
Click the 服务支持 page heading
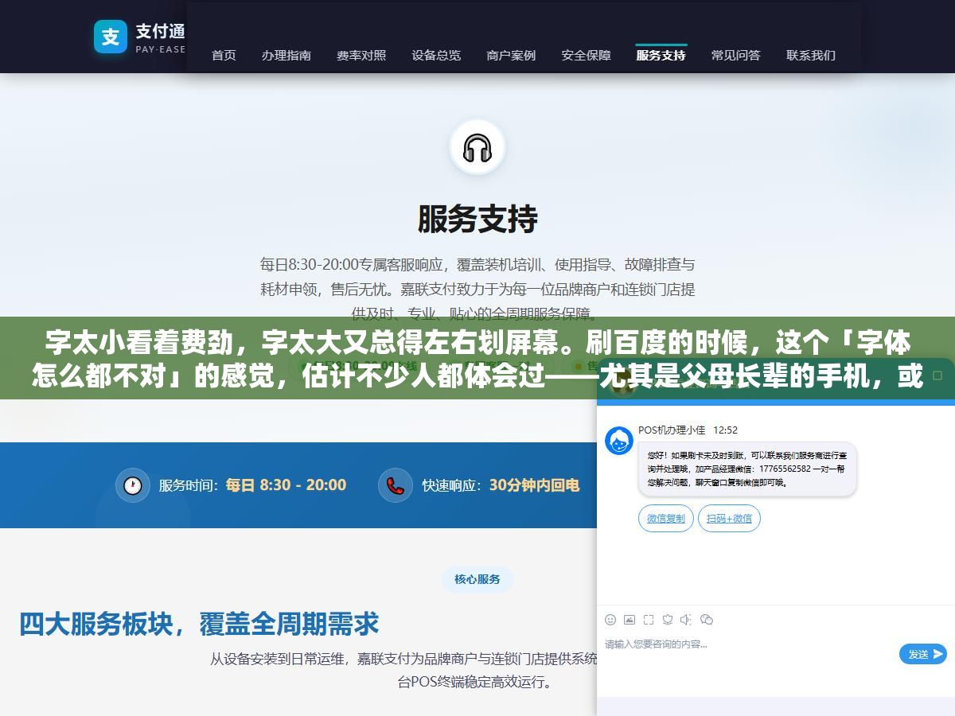point(477,219)
